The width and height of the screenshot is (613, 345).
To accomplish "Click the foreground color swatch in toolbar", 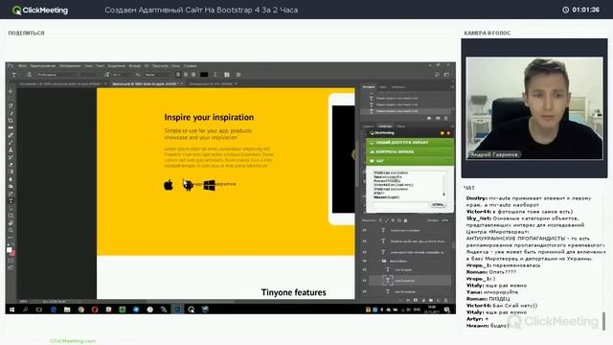I will point(9,250).
